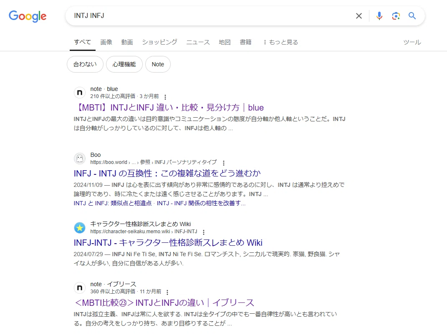Open the note イブリース result favicon
447x335 pixels.
tap(80, 288)
